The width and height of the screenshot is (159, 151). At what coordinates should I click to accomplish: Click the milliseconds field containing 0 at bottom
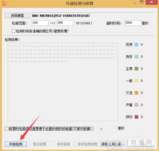coord(108,129)
